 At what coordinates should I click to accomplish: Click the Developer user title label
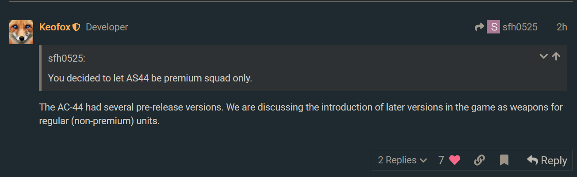[107, 27]
